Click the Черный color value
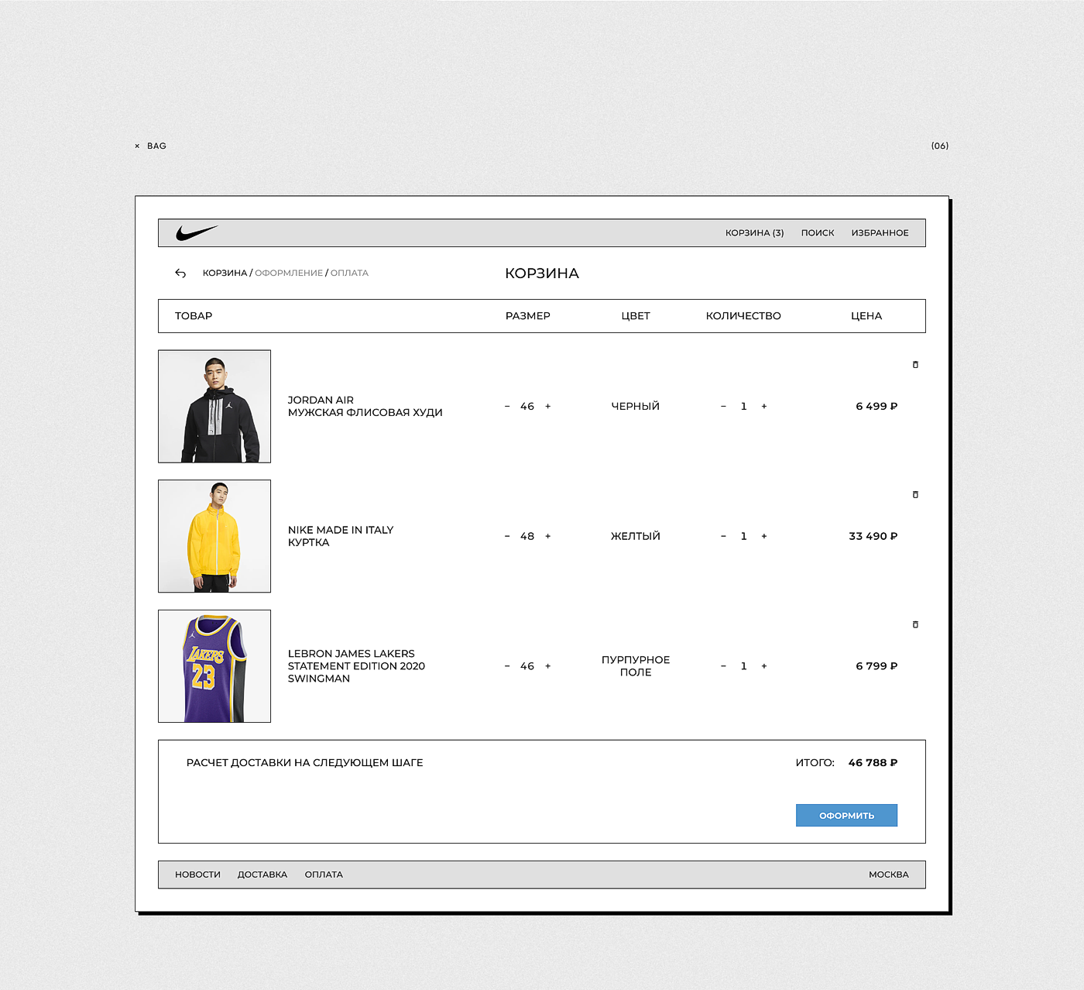The width and height of the screenshot is (1084, 990). pos(636,406)
